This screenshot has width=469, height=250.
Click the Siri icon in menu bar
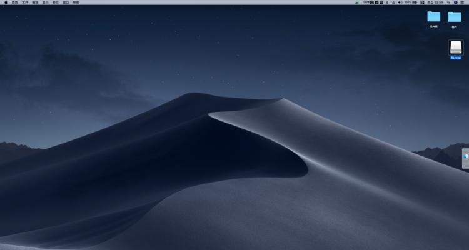point(455,2)
